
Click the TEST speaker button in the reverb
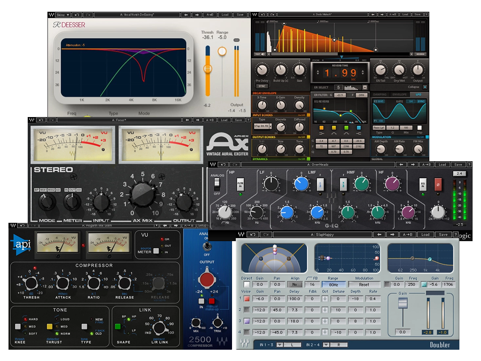(260, 54)
